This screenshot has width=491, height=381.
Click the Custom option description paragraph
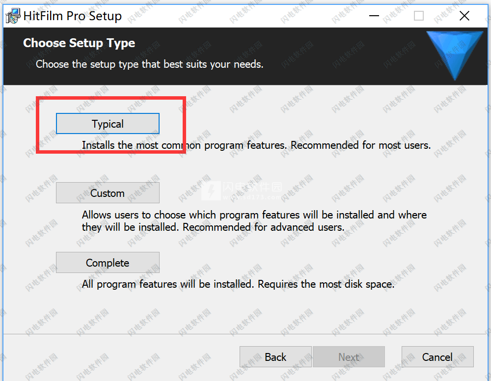(254, 221)
